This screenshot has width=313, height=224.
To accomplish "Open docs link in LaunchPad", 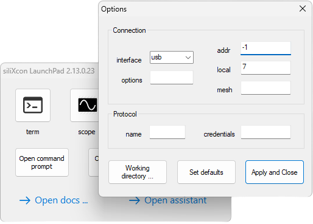I will click(x=62, y=200).
